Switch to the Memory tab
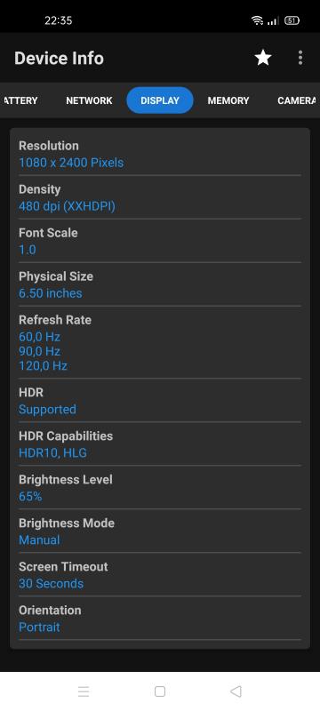The width and height of the screenshot is (320, 711). [x=228, y=100]
